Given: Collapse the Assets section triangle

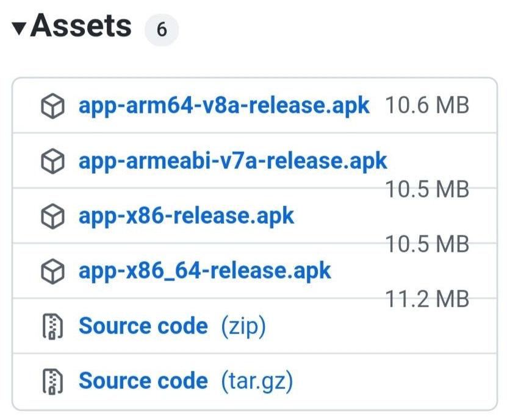Looking at the screenshot, I should (19, 29).
